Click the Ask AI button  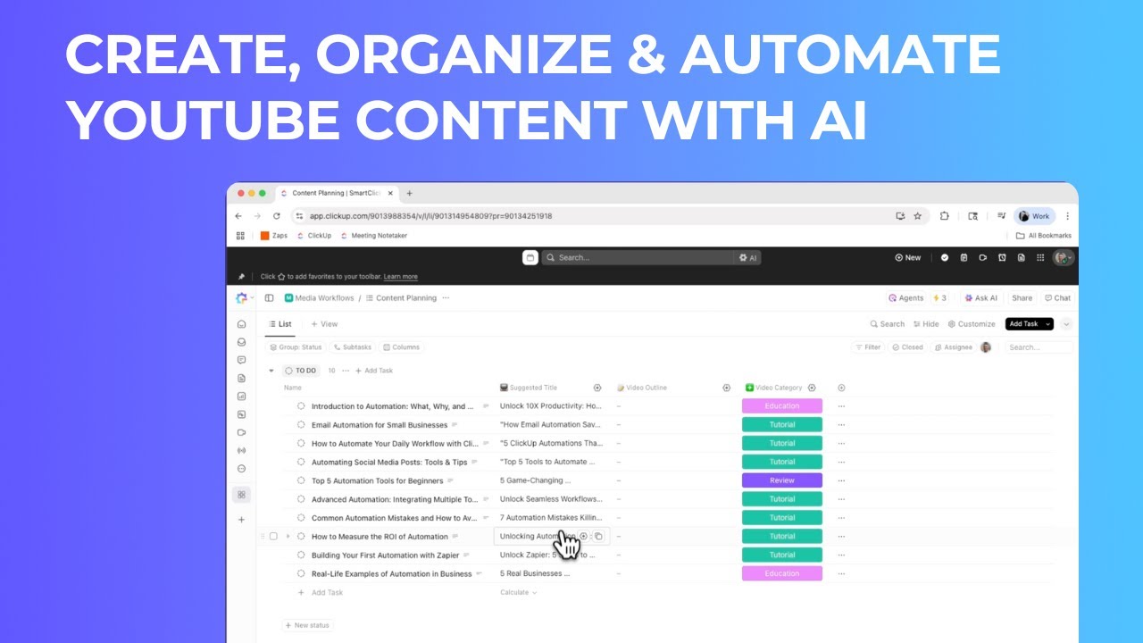click(981, 298)
